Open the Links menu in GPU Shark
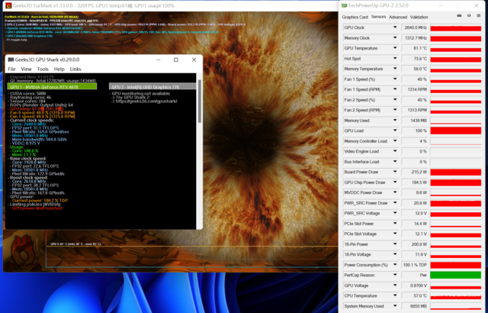 pyautogui.click(x=75, y=69)
